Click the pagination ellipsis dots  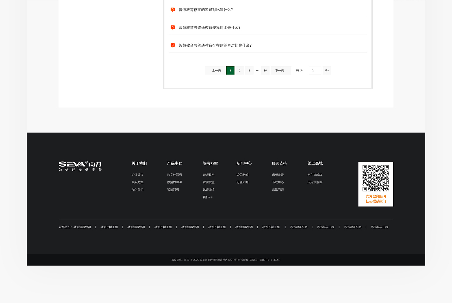click(258, 70)
